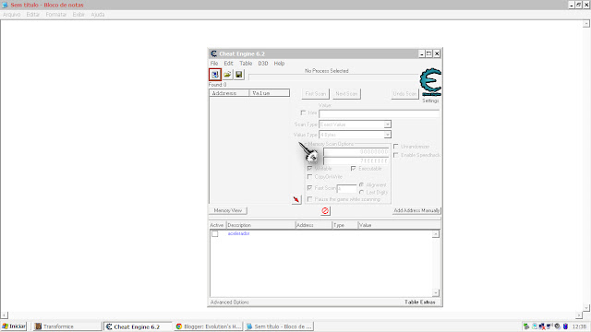The height and width of the screenshot is (332, 591).
Task: Click Notepad title bar icon
Action: (x=5, y=5)
